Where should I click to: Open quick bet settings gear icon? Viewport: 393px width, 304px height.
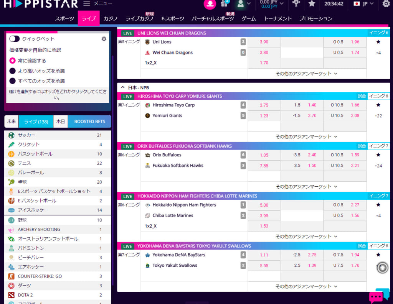coord(104,39)
